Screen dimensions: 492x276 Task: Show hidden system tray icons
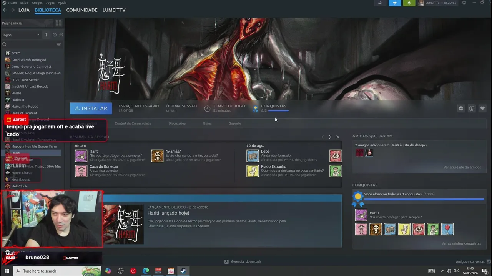click(x=442, y=271)
